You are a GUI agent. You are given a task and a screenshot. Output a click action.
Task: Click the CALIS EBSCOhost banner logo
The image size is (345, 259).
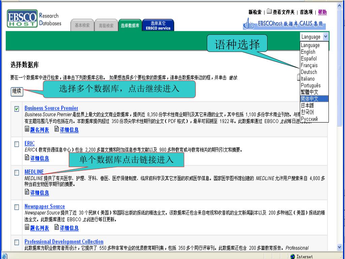(284, 24)
